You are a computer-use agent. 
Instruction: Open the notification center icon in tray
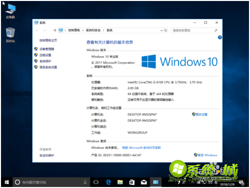point(242,183)
